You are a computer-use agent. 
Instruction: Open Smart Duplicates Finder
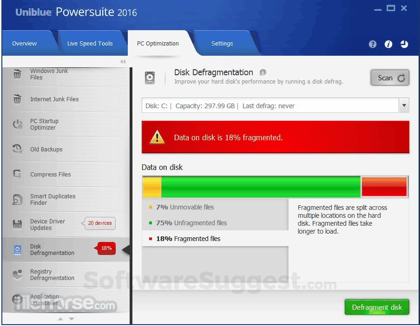click(17, 199)
